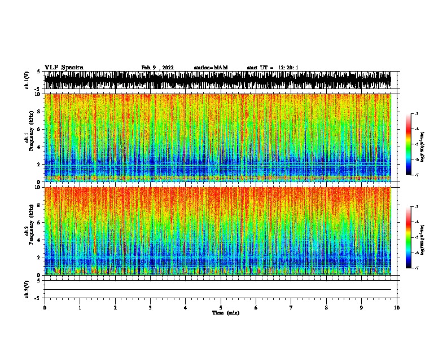Viewport: 447px width, 345px height.
Task: Click the ch.3(V) axis label
Action: click(x=27, y=289)
